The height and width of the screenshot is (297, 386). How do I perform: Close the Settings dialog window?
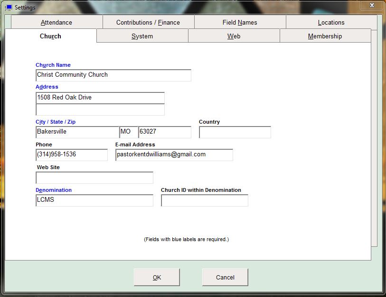tap(371, 5)
